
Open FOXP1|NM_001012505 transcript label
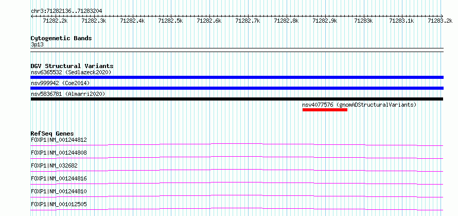59,204
